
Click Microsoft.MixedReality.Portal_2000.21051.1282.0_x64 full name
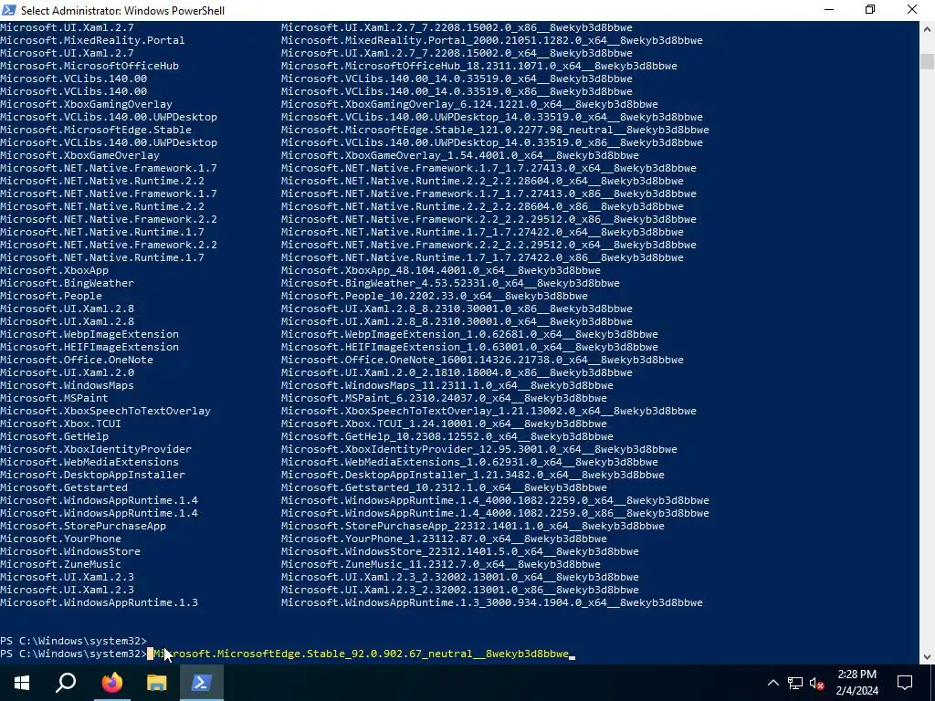pyautogui.click(x=492, y=40)
